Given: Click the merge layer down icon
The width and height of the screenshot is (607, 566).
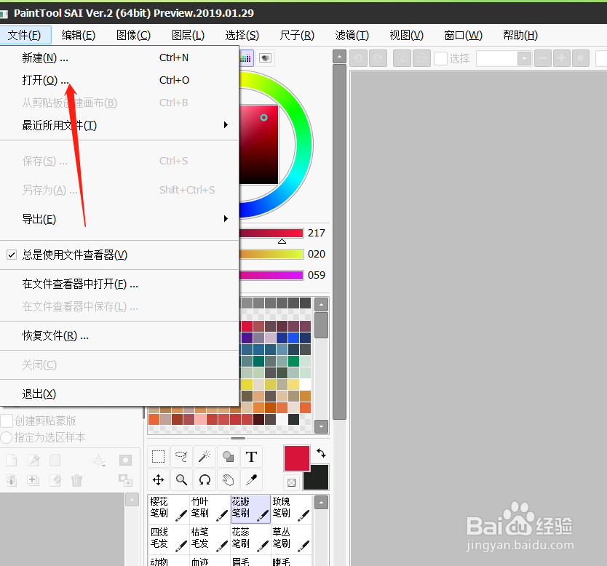Looking at the screenshot, I should click(12, 480).
